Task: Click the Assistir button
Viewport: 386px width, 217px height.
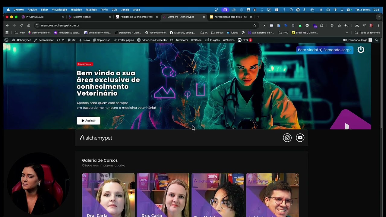Action: click(88, 121)
